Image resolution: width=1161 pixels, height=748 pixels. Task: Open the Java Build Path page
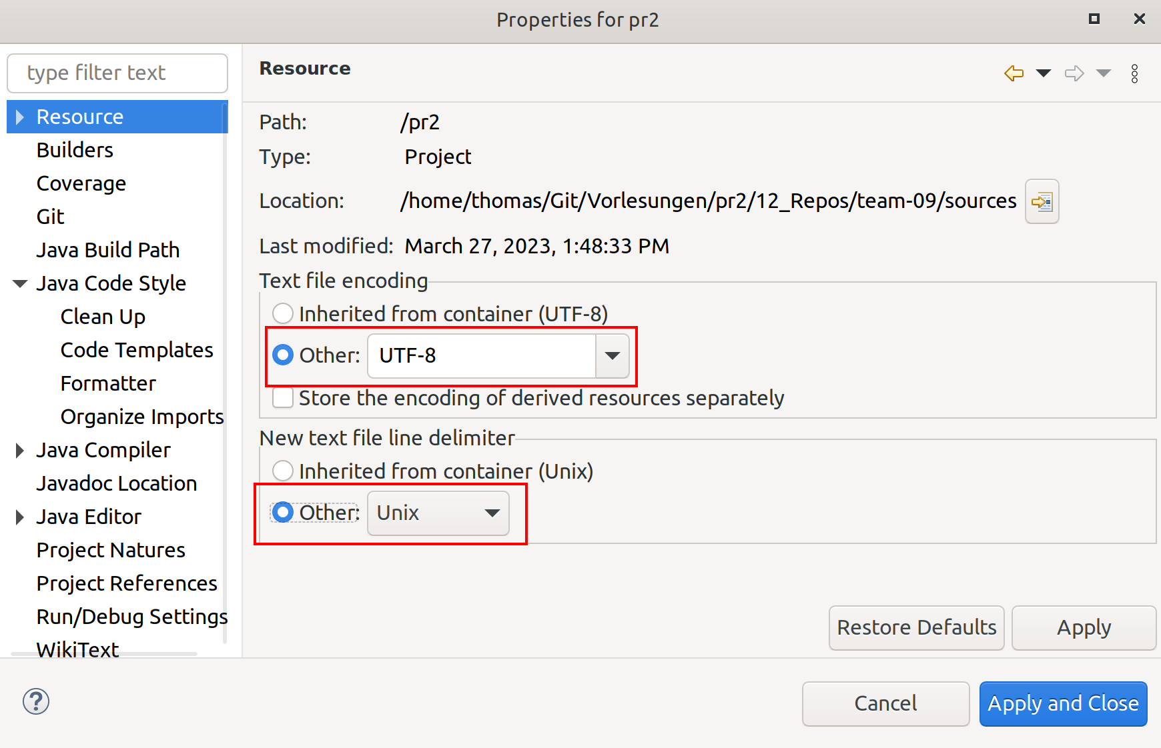(107, 250)
